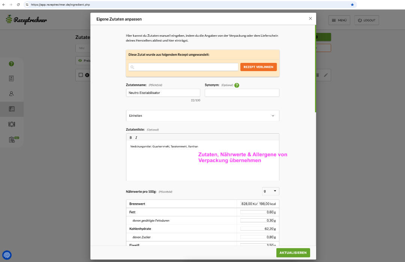This screenshot has width=405, height=262.
Task: Click the Rezept verlinken button
Action: 258,67
